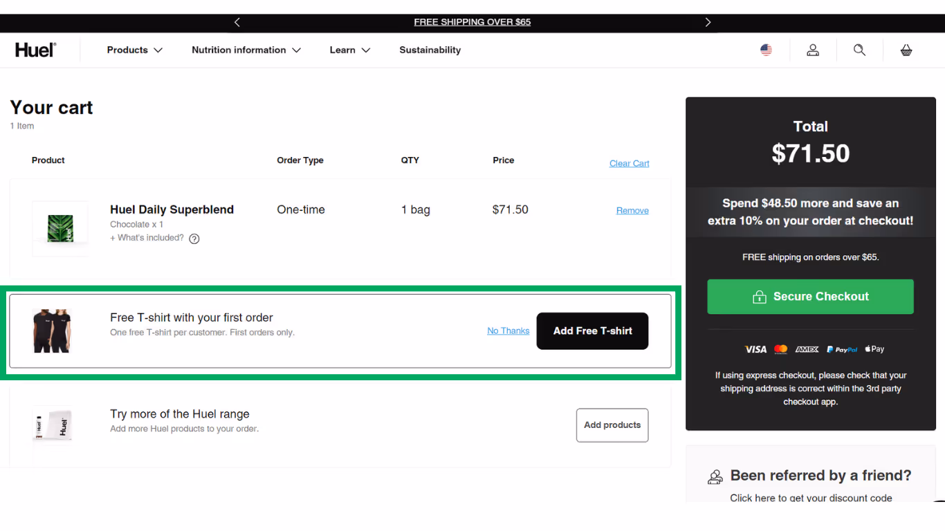
Task: Click the free T-shirt thumbnail image
Action: click(52, 330)
